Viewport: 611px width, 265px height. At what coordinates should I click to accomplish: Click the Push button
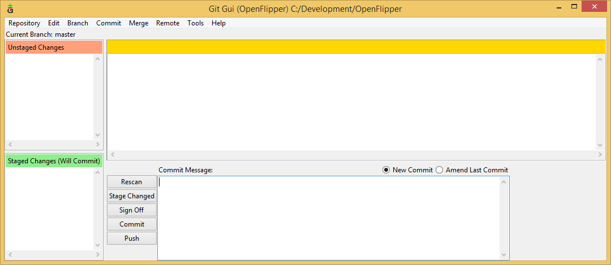132,238
